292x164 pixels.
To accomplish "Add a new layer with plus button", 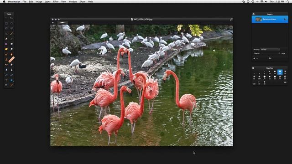I will pos(254,58).
